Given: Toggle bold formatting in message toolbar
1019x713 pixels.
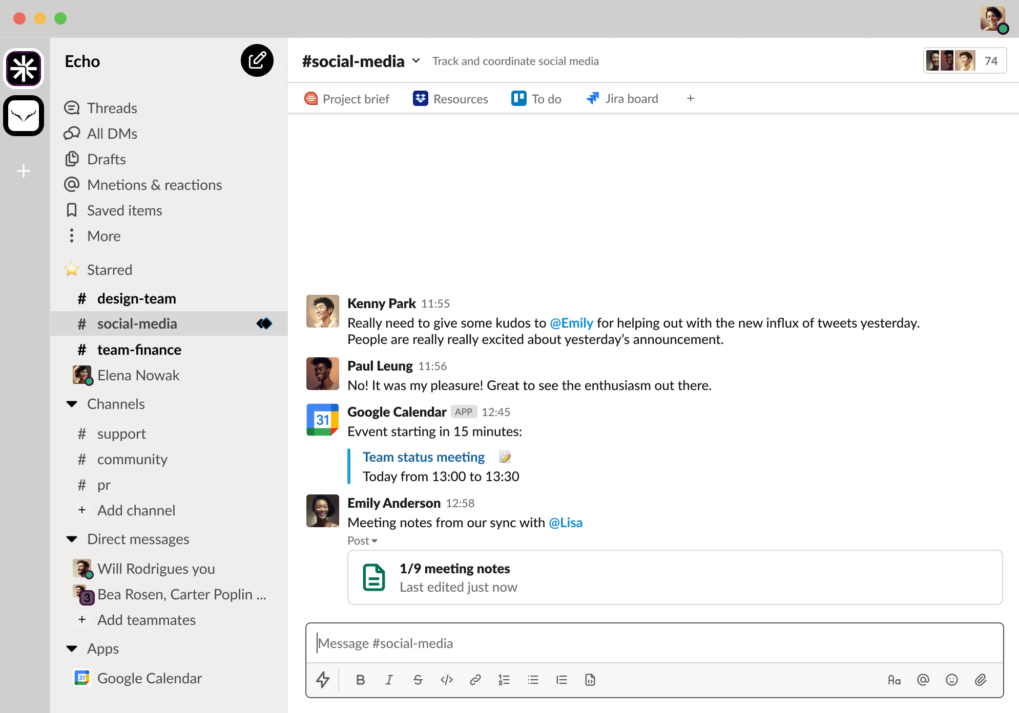Looking at the screenshot, I should coord(360,680).
